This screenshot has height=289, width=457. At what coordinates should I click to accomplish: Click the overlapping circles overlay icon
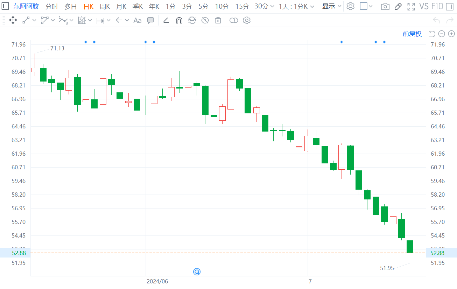tap(234, 20)
